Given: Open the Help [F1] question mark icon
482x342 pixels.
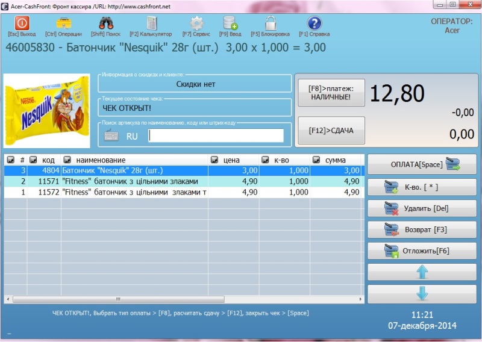Looking at the screenshot, I should [314, 23].
